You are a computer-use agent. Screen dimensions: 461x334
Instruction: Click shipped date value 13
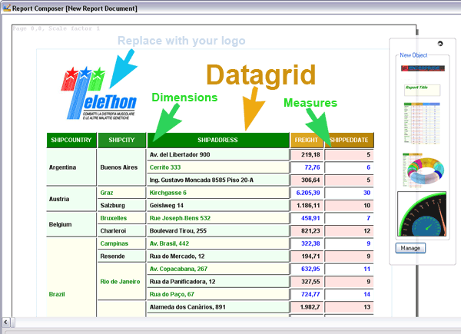pos(349,307)
